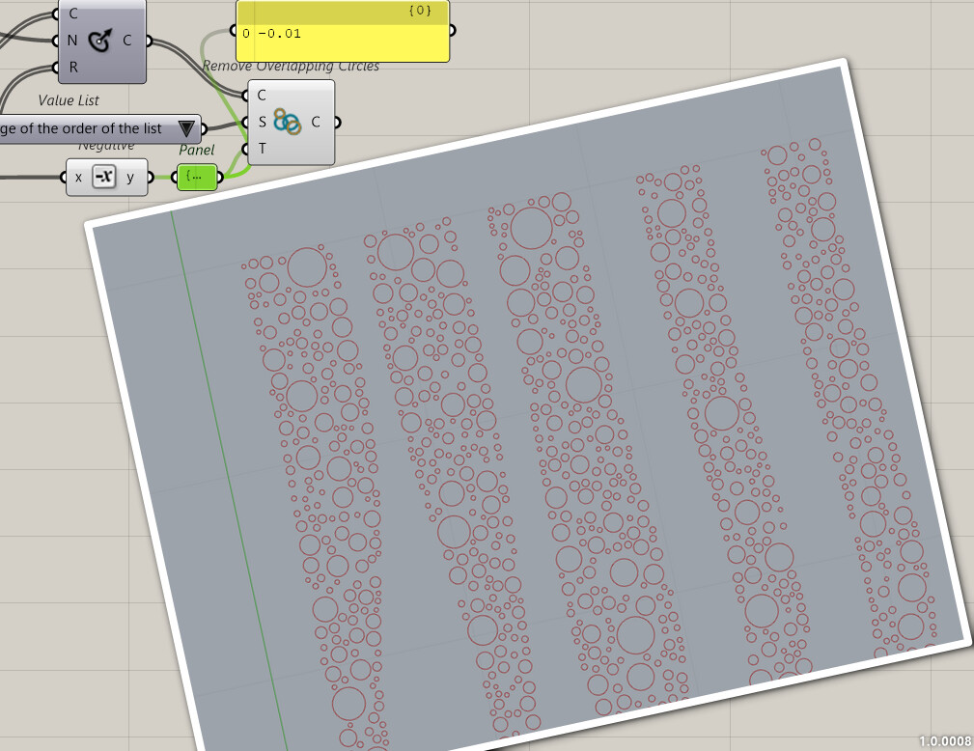This screenshot has height=751, width=974.
Task: Click the Negative component -x icon
Action: (x=104, y=177)
